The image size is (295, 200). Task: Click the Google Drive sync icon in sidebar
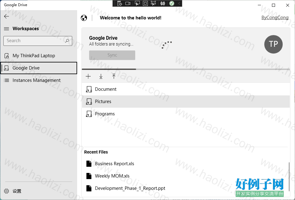point(6,68)
